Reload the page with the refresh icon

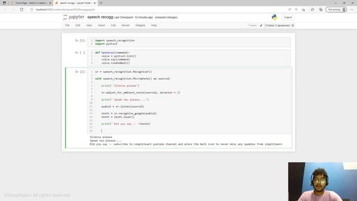click(22, 9)
